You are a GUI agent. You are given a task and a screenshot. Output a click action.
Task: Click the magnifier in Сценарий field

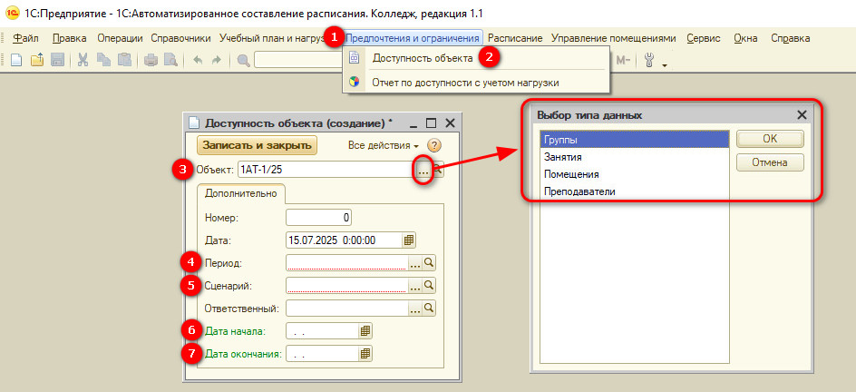point(430,285)
